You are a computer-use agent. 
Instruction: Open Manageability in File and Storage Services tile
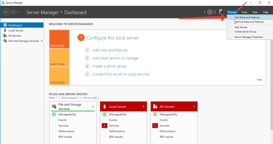click(67, 114)
